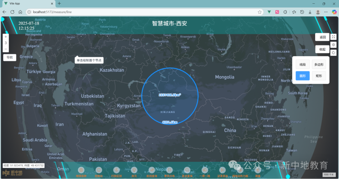Image resolution: width=339 pixels, height=179 pixels.
Task: Click the fullscreen toggle map icon
Action: [x=334, y=37]
